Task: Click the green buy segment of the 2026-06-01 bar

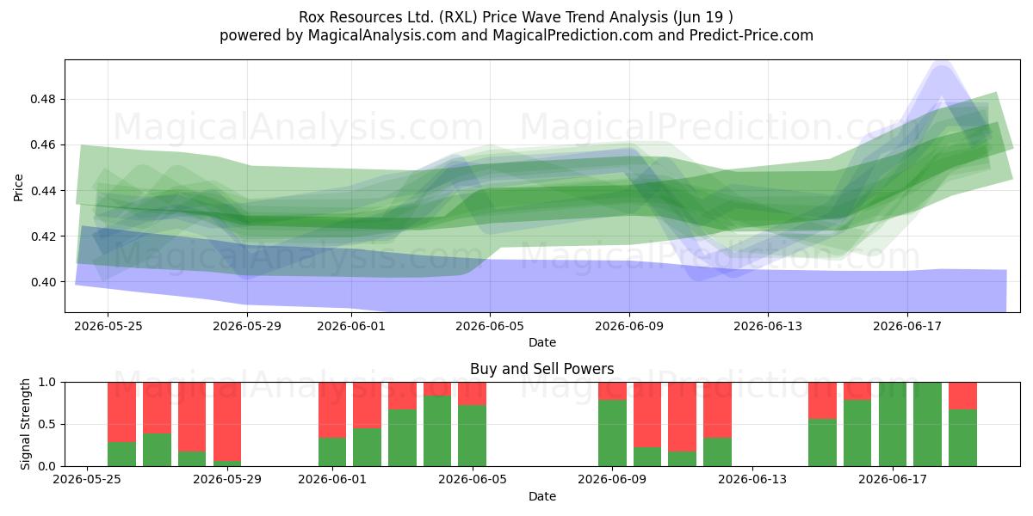Action: pos(332,451)
